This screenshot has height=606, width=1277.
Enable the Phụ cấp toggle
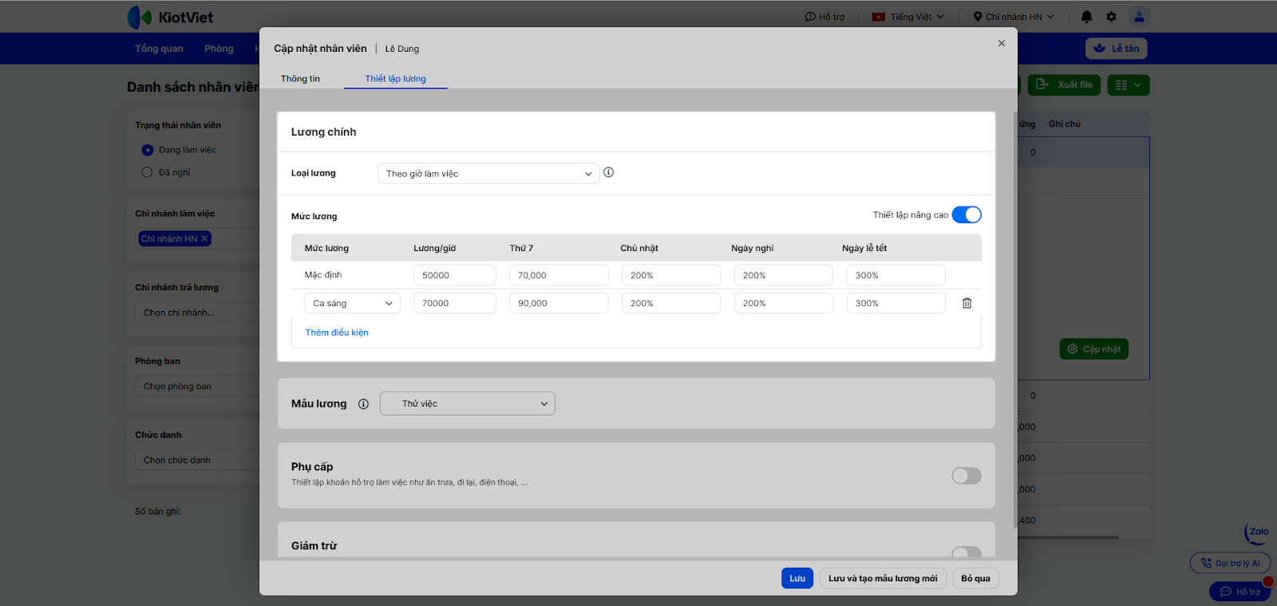point(966,476)
